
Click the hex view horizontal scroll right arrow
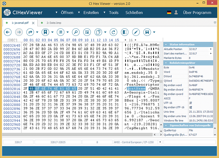pyautogui.click(x=161, y=135)
